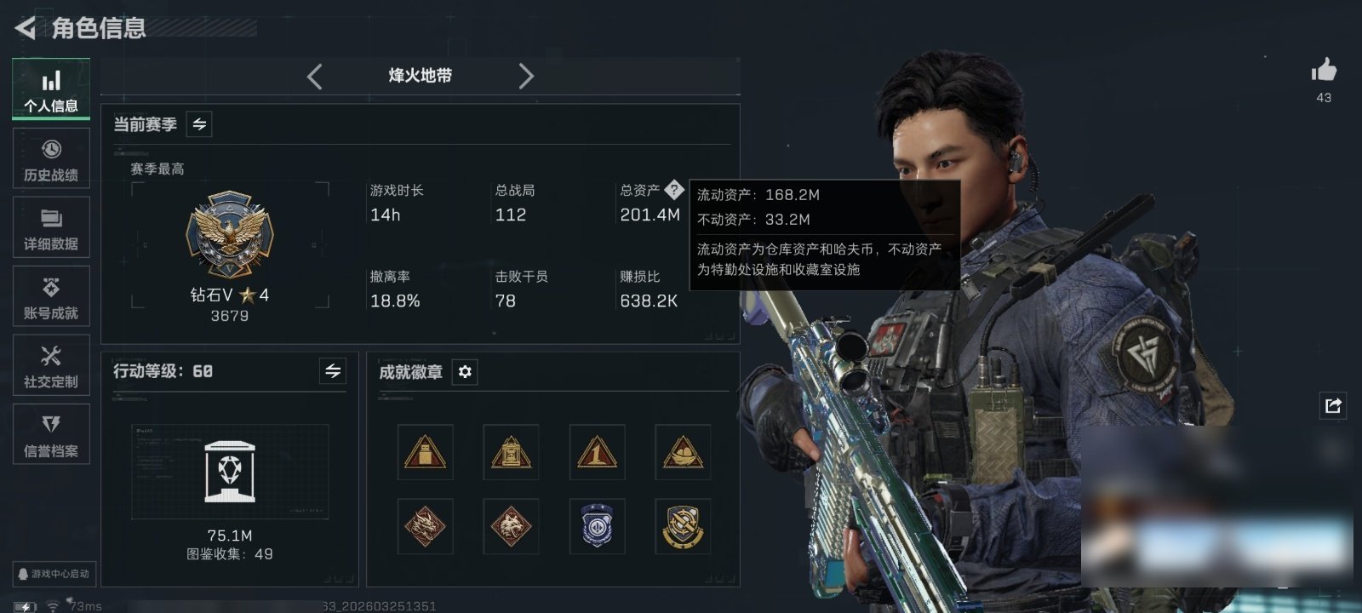The height and width of the screenshot is (613, 1362).
Task: Open the 信誉档案 sidebar icon
Action: click(51, 435)
